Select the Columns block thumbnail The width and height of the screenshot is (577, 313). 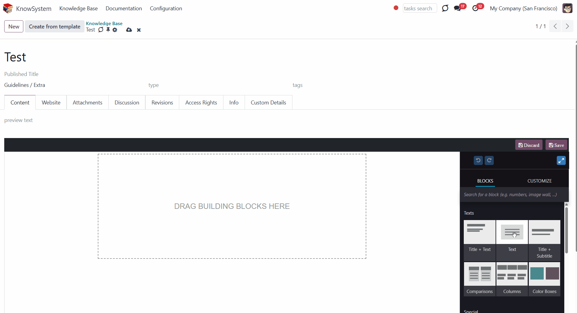(x=512, y=274)
